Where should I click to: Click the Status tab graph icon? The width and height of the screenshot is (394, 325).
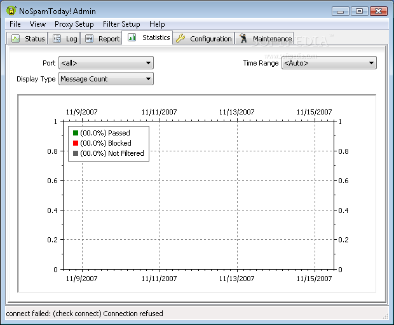(16, 39)
